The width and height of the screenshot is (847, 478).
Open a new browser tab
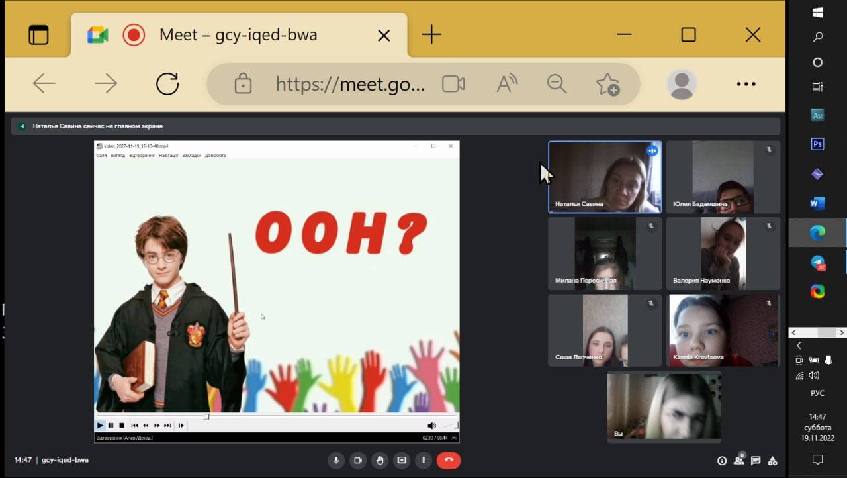431,35
